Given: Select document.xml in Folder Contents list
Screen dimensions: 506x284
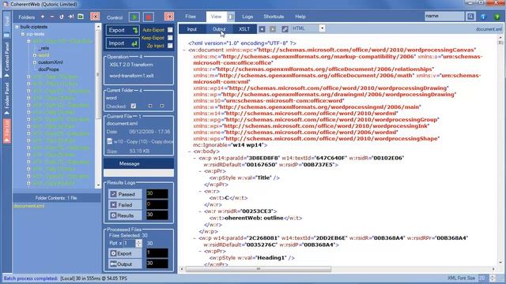Looking at the screenshot, I should click(28, 206).
